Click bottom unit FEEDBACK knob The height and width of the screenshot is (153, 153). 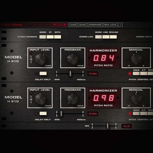point(73,99)
